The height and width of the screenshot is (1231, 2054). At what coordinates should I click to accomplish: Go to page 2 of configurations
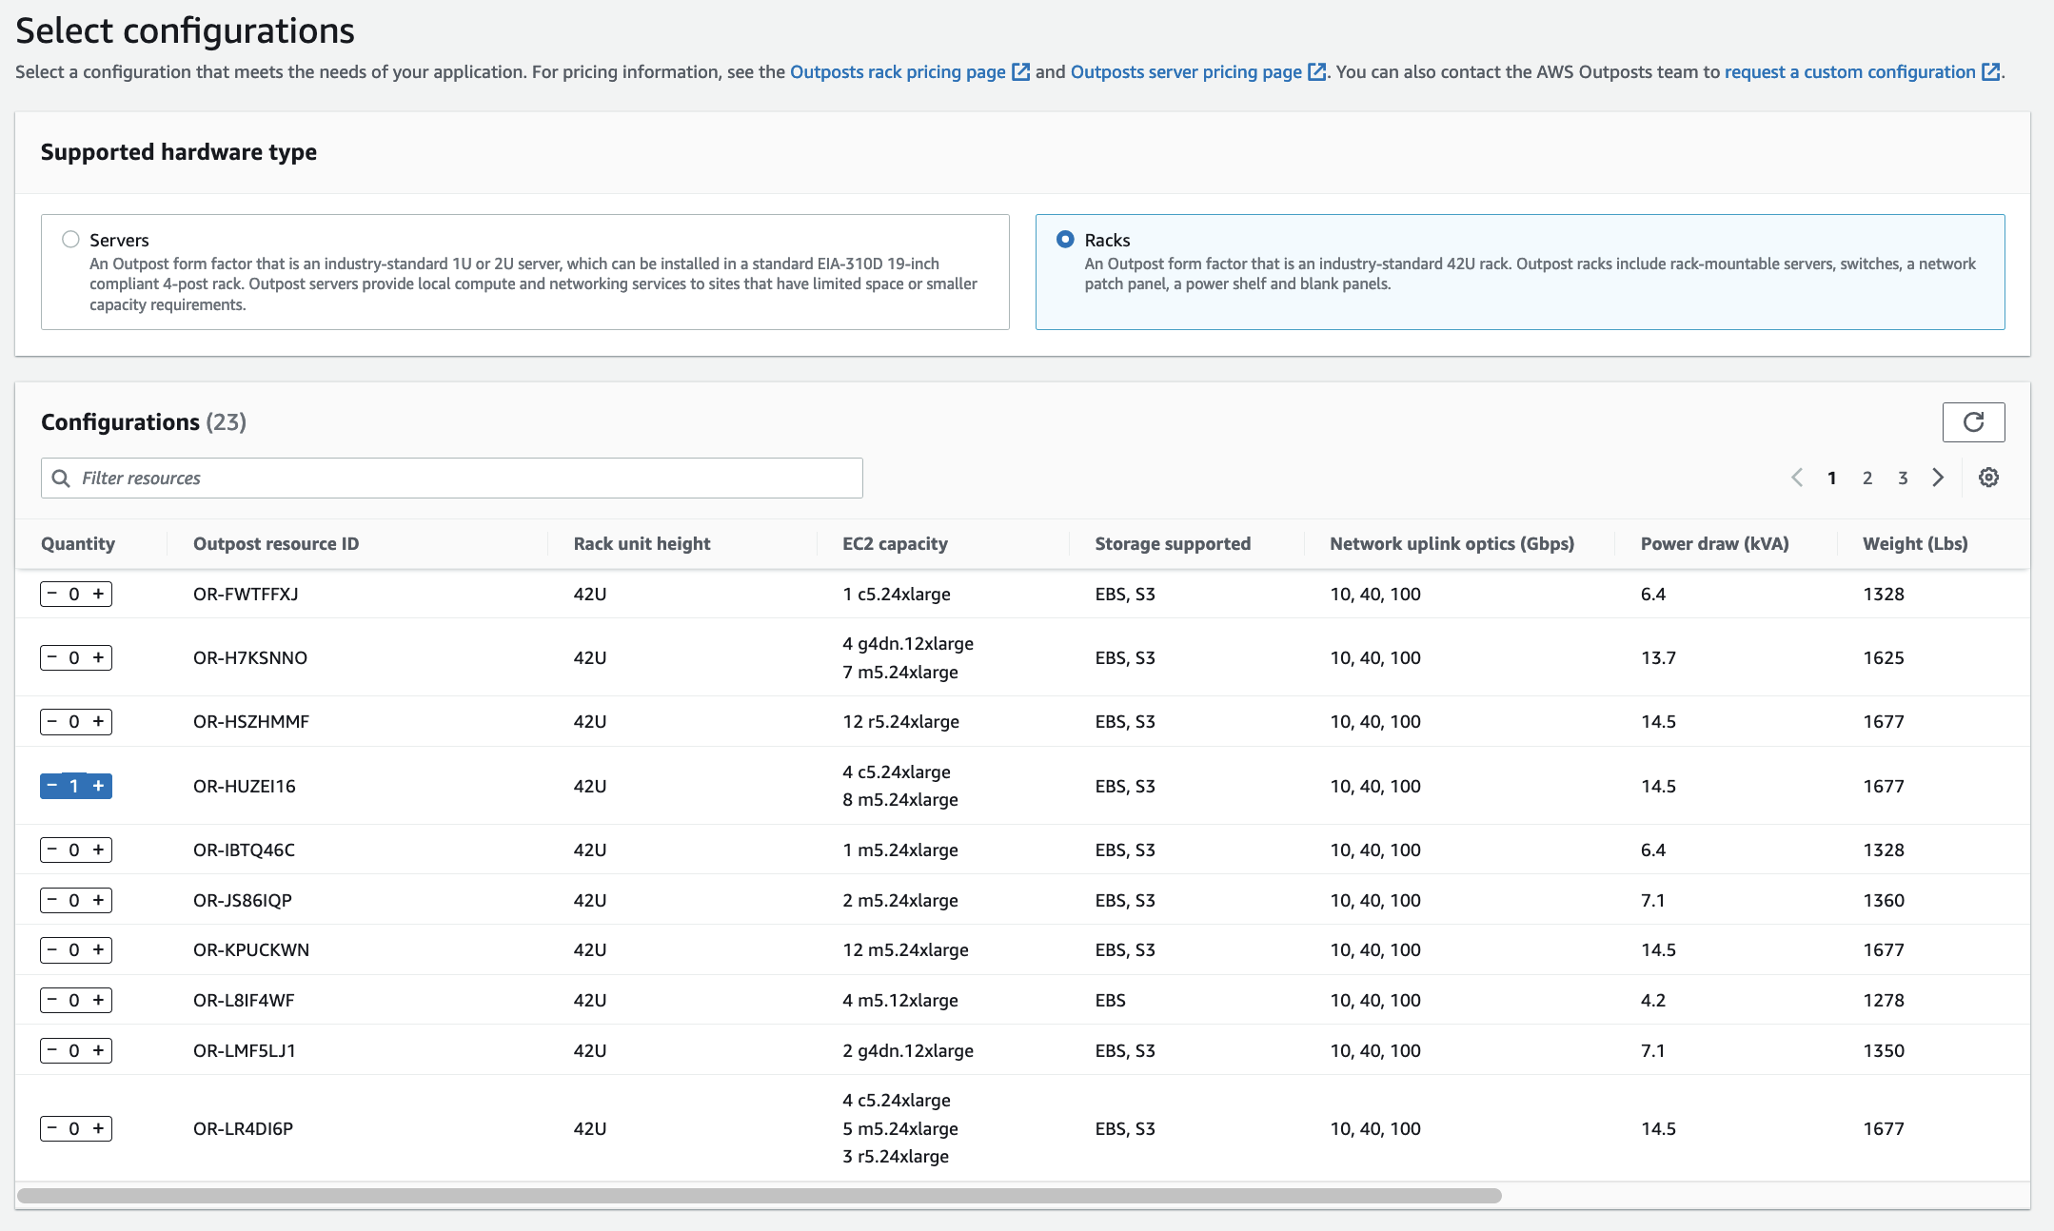[1867, 478]
